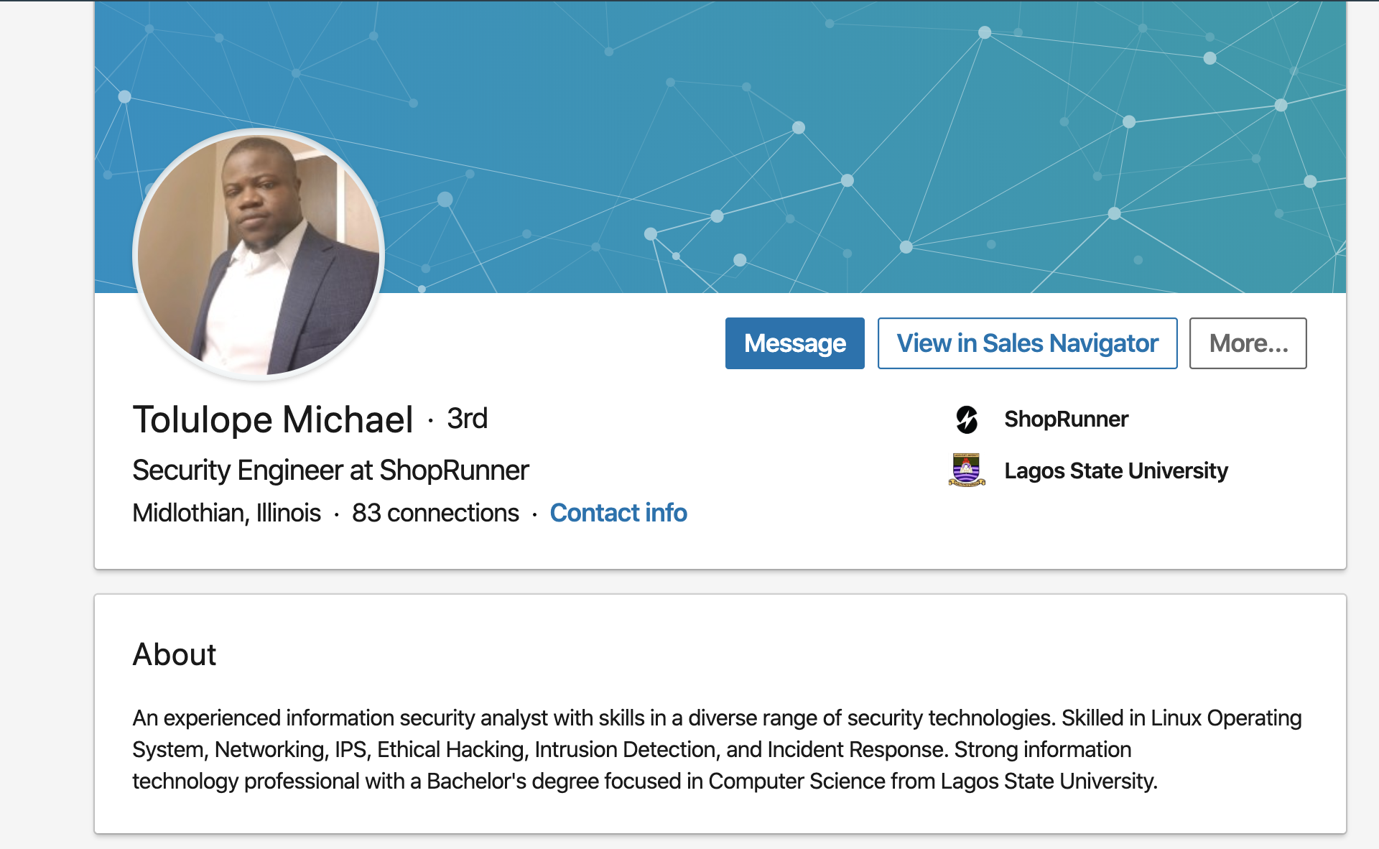Click the About section heading
This screenshot has width=1379, height=849.
175,654
